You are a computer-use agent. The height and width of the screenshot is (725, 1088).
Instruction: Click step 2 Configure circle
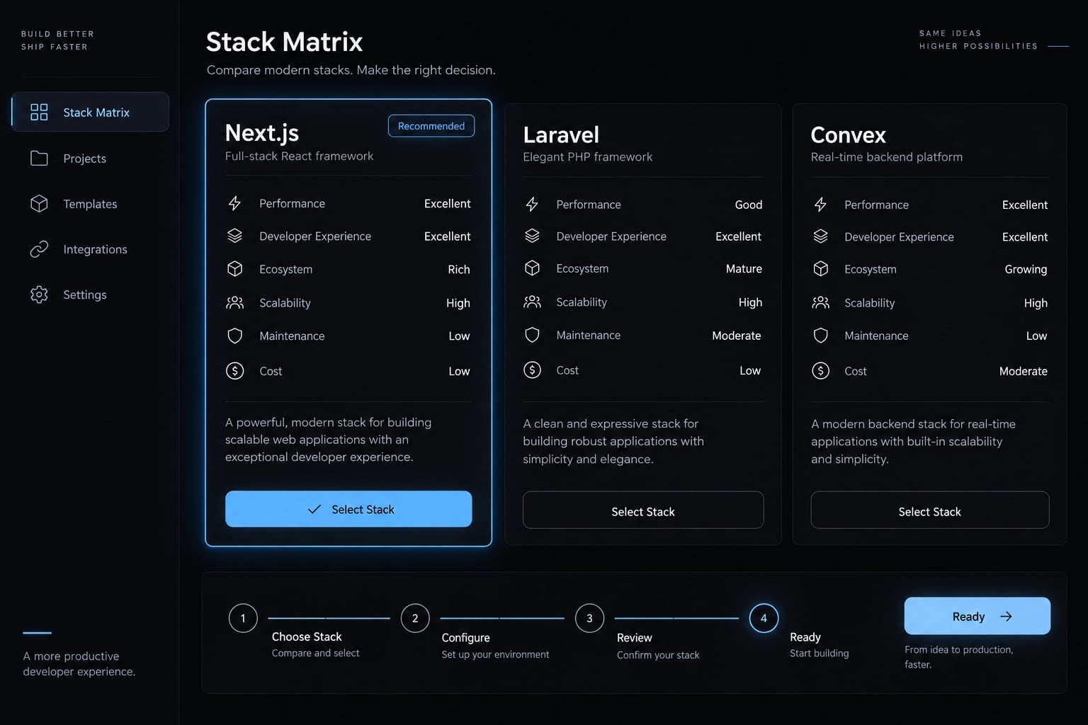(415, 618)
